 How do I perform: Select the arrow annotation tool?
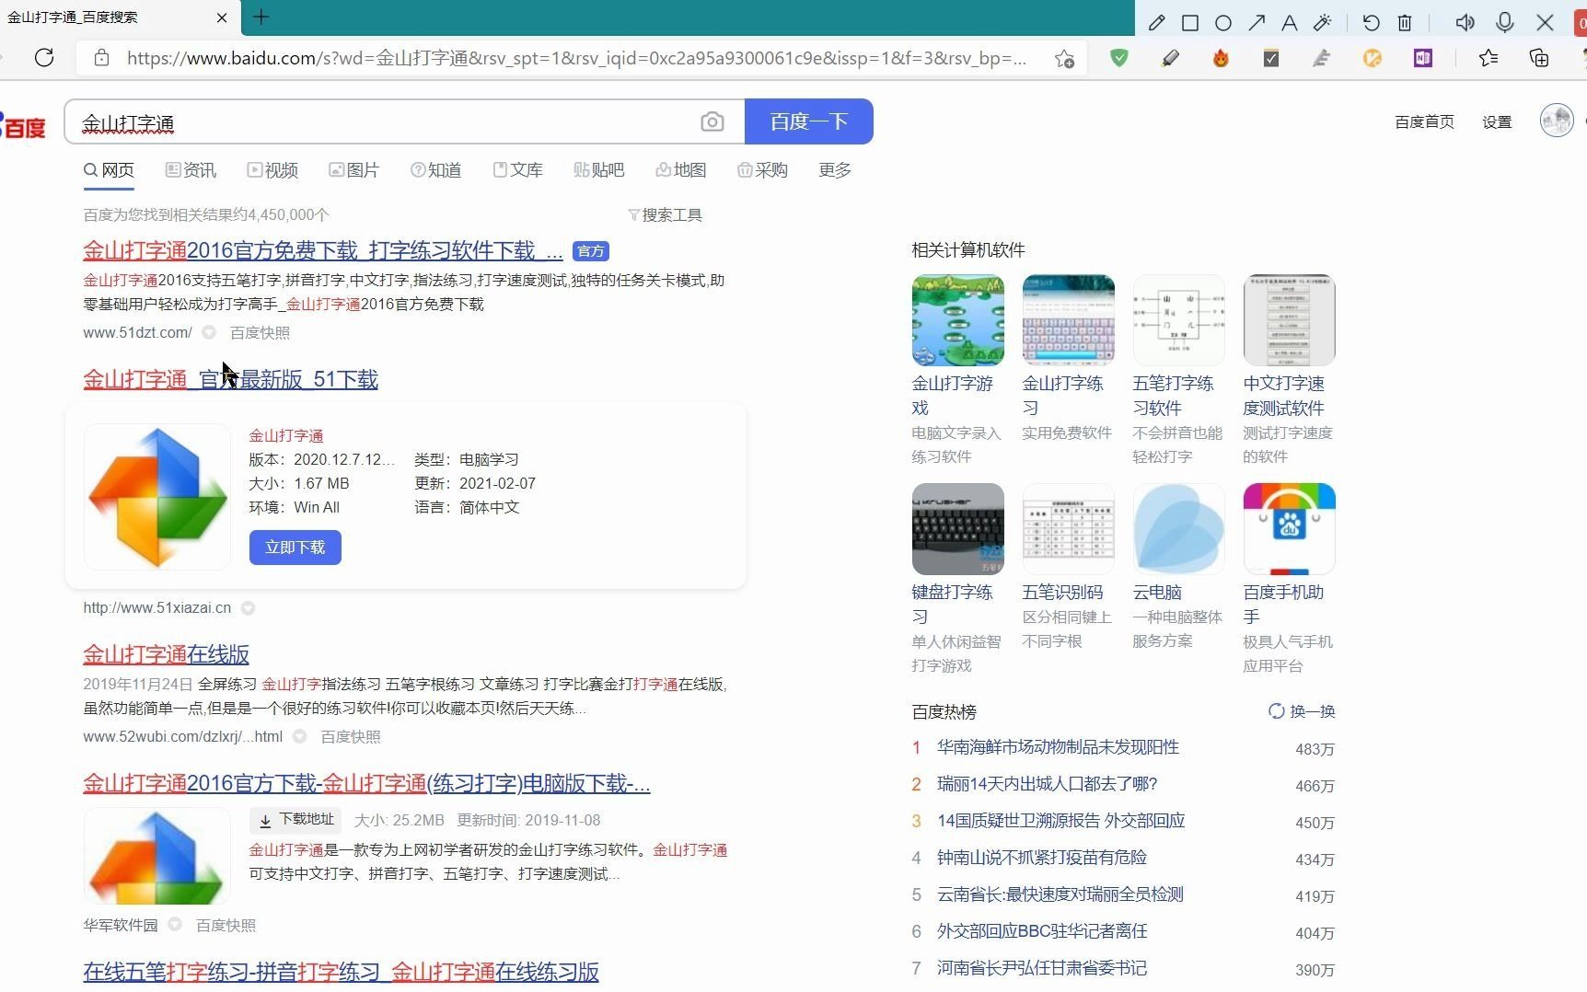click(x=1257, y=23)
